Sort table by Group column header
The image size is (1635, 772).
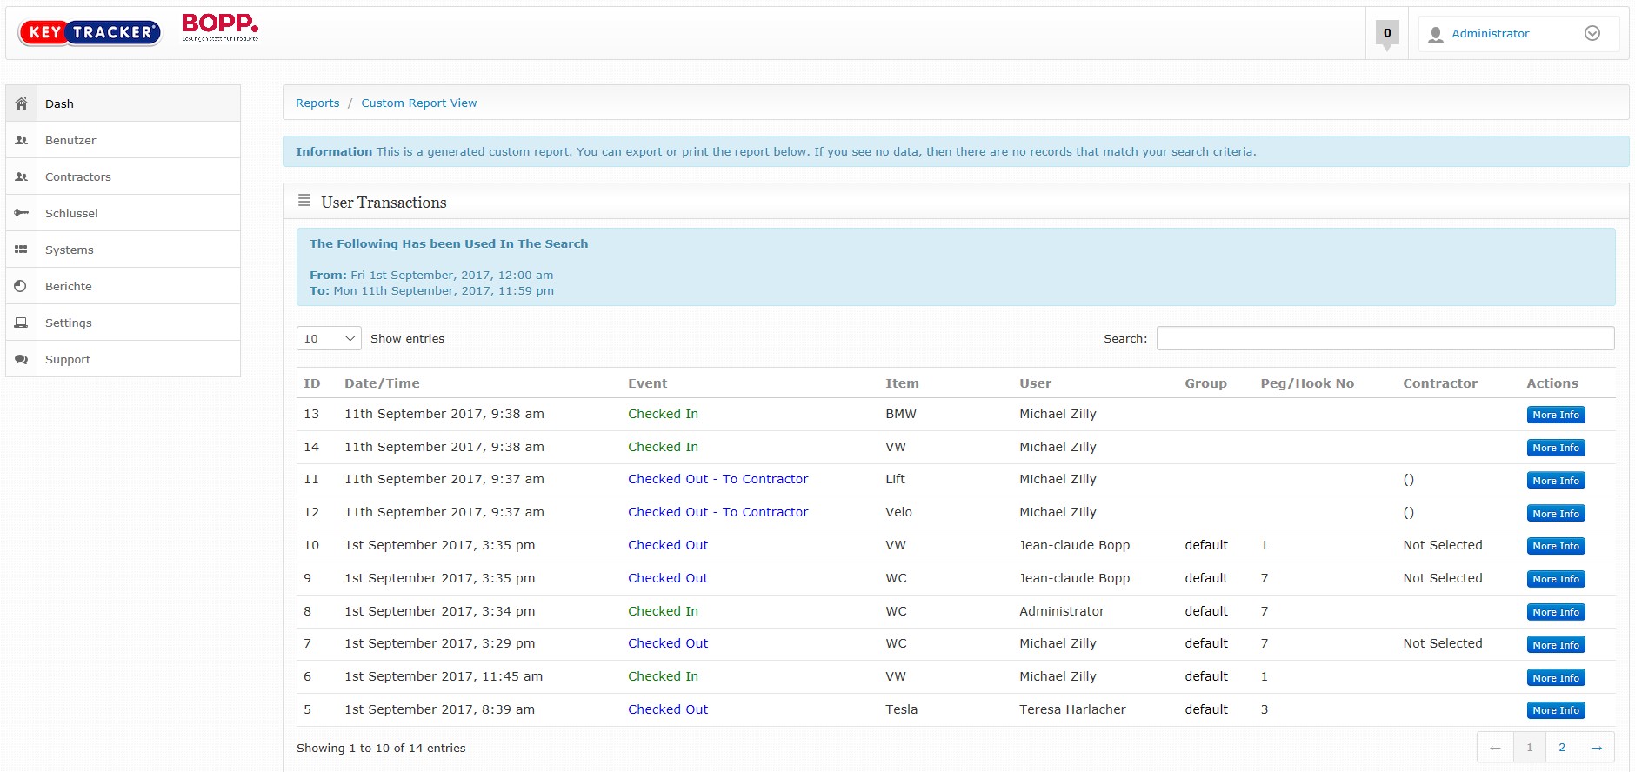(x=1205, y=383)
